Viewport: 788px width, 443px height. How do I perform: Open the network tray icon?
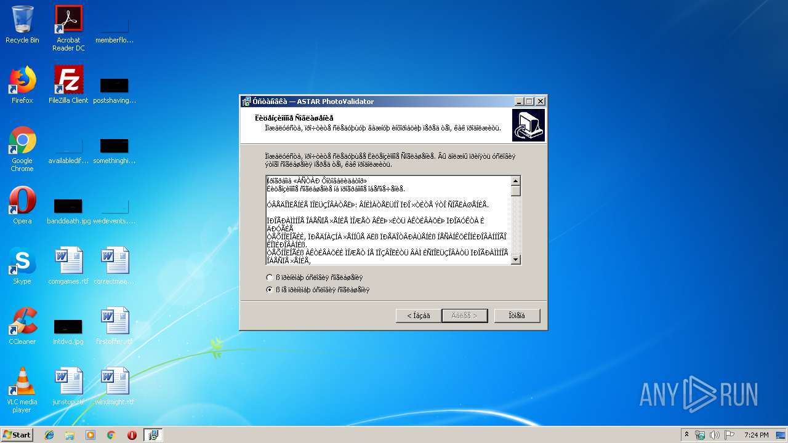(x=700, y=435)
